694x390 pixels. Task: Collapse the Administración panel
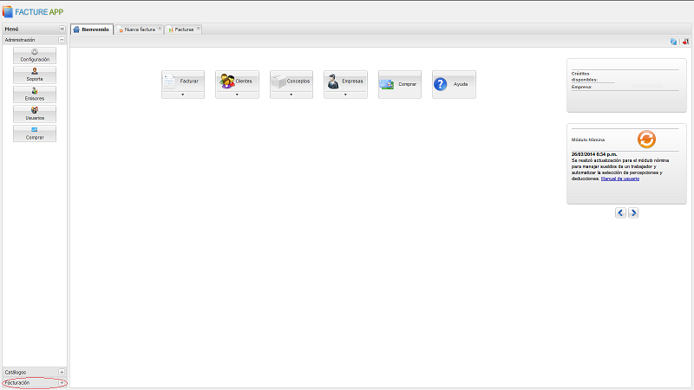coord(62,40)
